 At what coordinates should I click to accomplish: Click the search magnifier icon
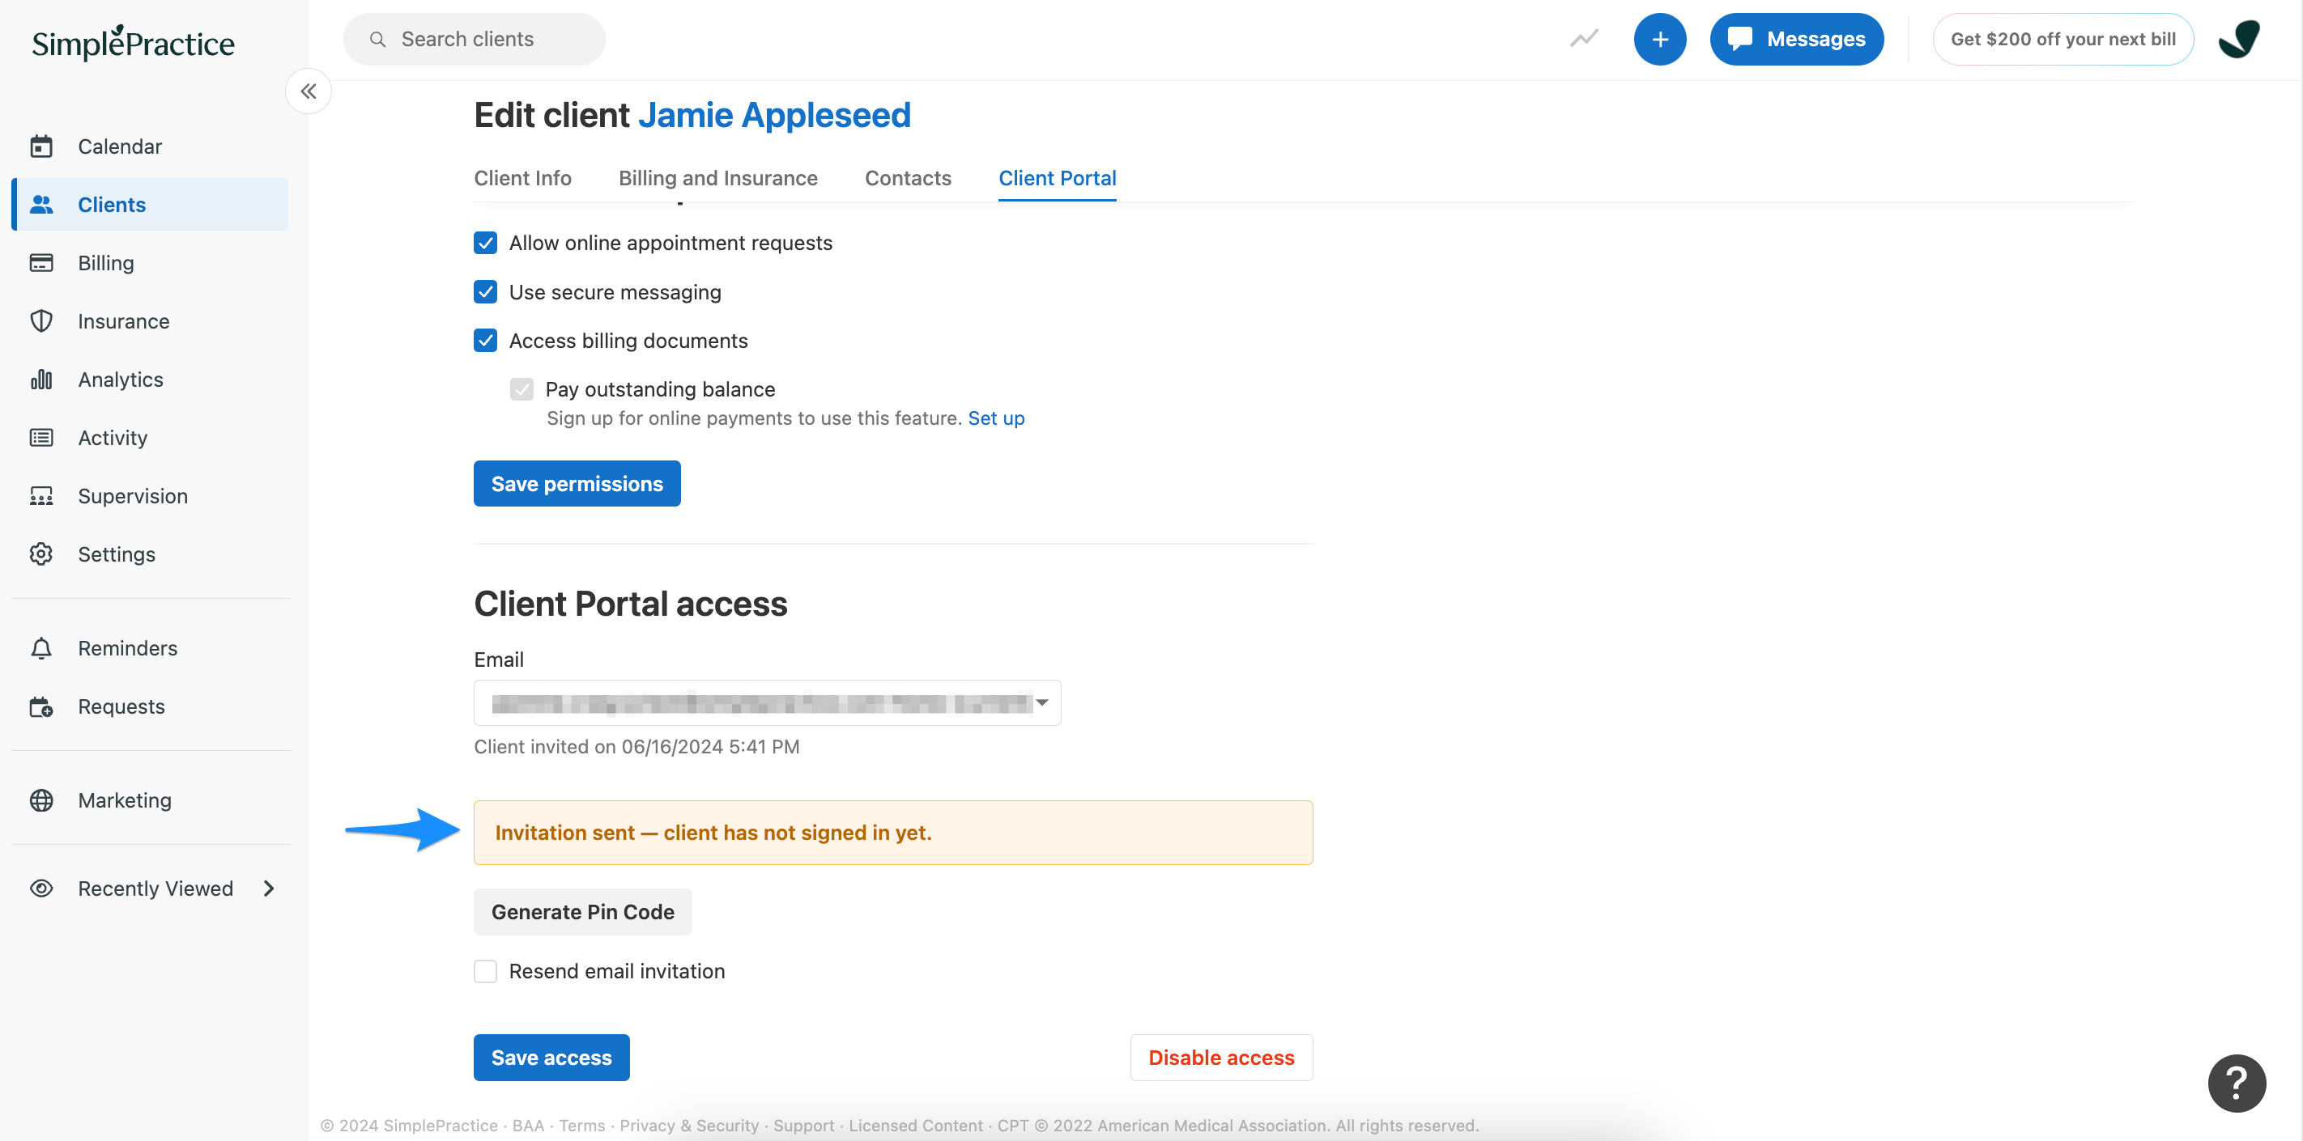377,40
